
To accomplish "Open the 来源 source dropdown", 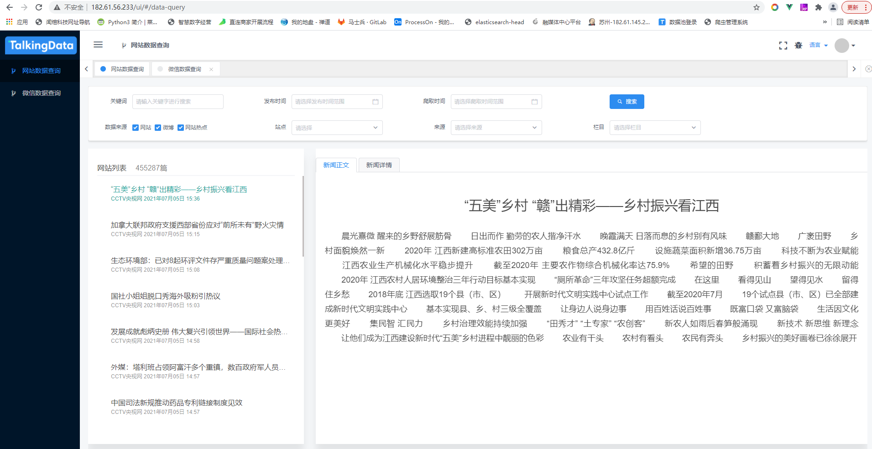I will pos(496,128).
